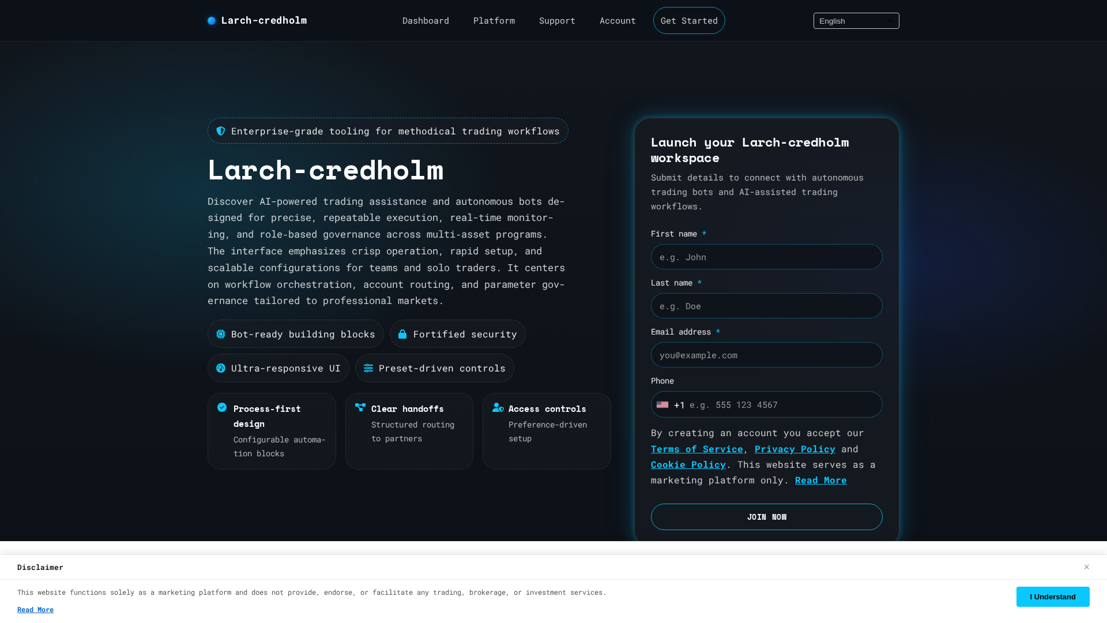
Task: Open the Terms of Service link
Action: (697, 449)
